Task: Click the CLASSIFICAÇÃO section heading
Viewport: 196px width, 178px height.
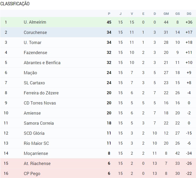Action: coord(15,4)
